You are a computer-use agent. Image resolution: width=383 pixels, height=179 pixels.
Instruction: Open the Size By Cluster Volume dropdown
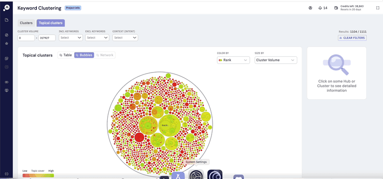(276, 60)
